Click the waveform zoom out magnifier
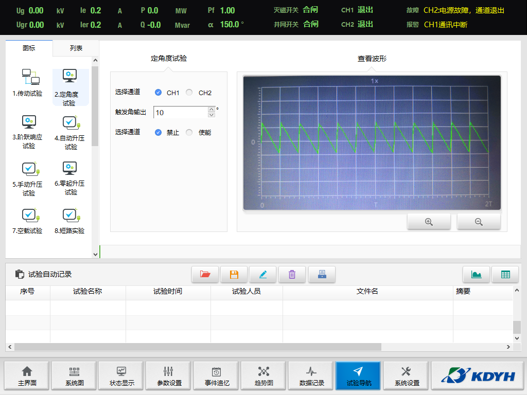 click(479, 222)
